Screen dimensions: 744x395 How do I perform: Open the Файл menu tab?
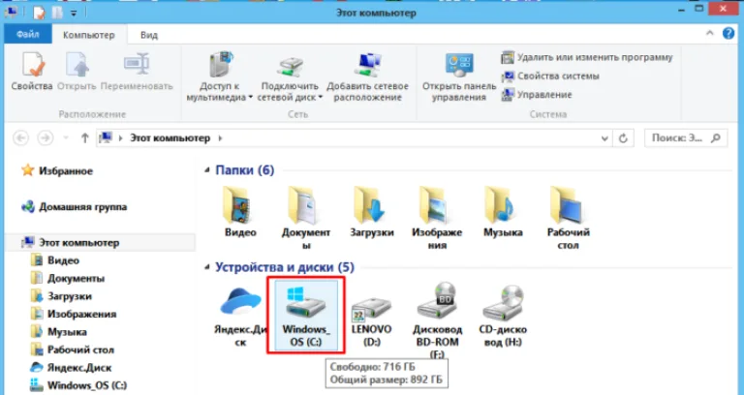(27, 35)
